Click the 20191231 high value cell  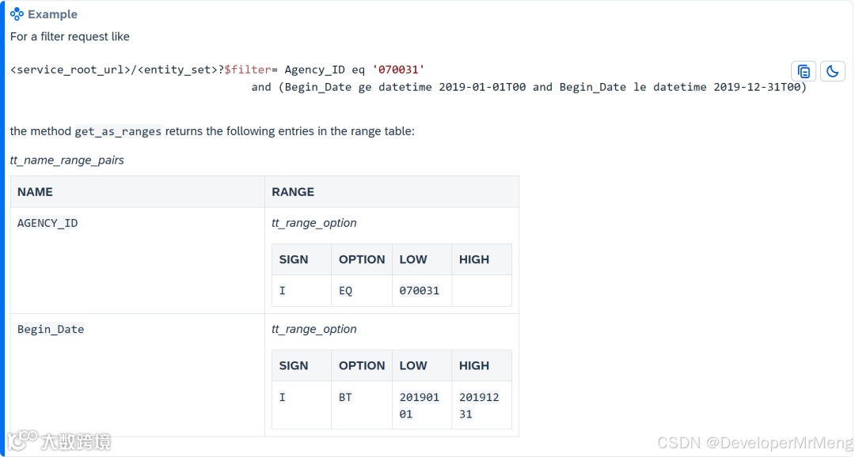point(480,405)
